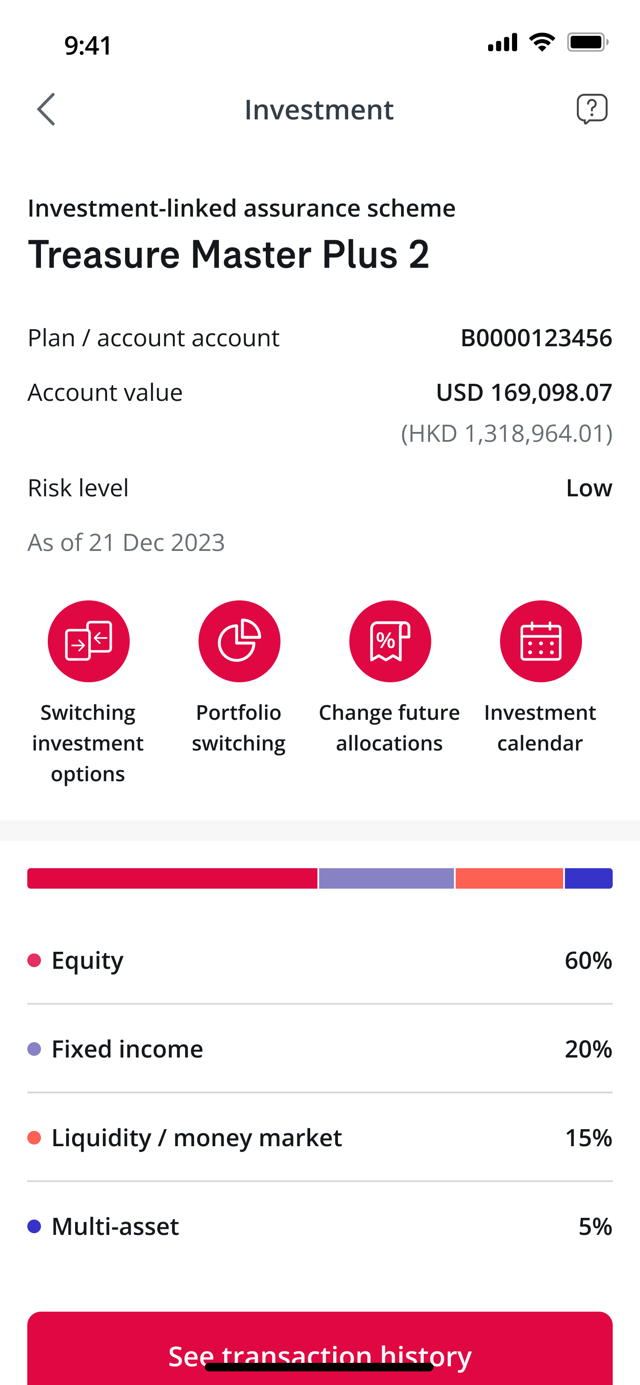Select the Equity 60% row
Viewport: 640px width, 1385px height.
[x=320, y=960]
